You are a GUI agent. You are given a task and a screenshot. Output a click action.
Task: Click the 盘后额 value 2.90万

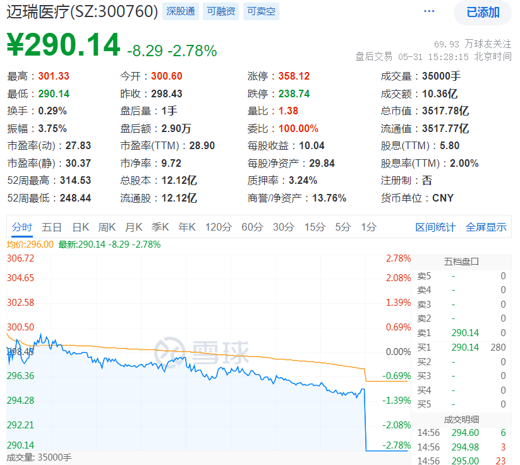pyautogui.click(x=176, y=129)
